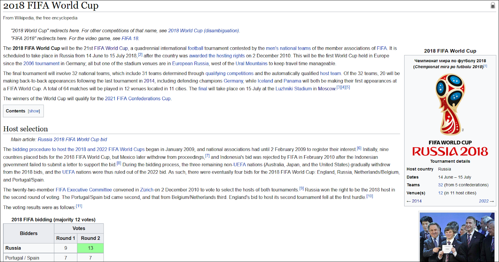
Task: Click the Bidders column header
Action: coord(29,233)
